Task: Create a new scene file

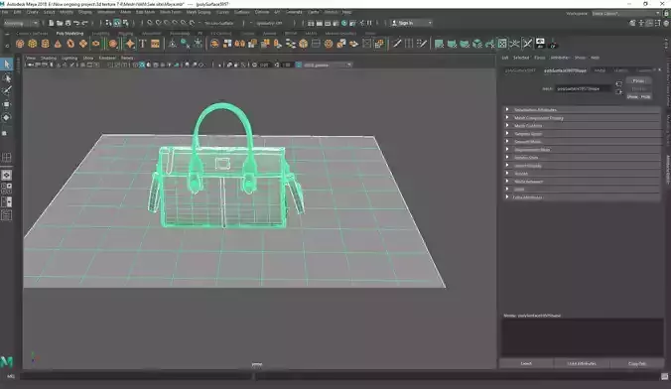Action: 51,23
